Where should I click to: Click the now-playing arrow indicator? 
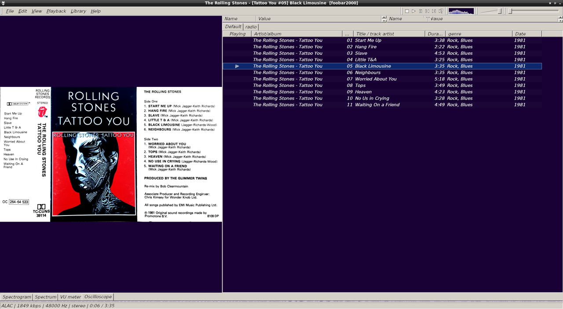pyautogui.click(x=237, y=66)
